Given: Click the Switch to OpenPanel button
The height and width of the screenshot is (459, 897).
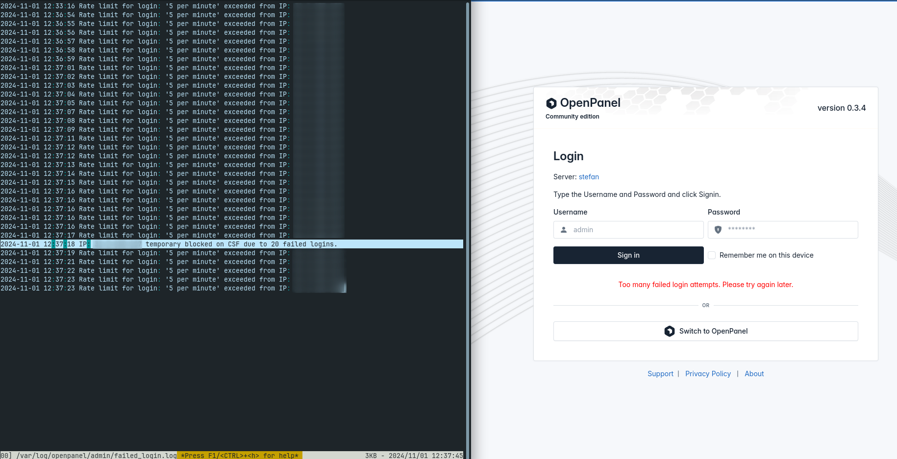Looking at the screenshot, I should pos(705,331).
